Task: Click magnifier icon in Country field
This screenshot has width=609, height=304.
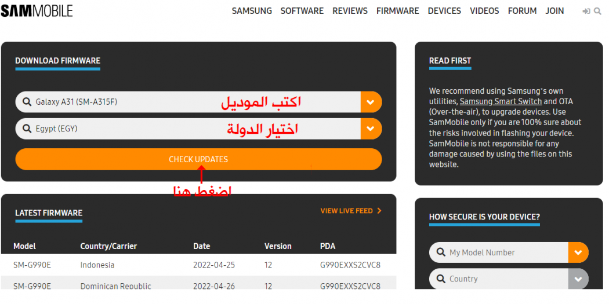Action: 441,279
